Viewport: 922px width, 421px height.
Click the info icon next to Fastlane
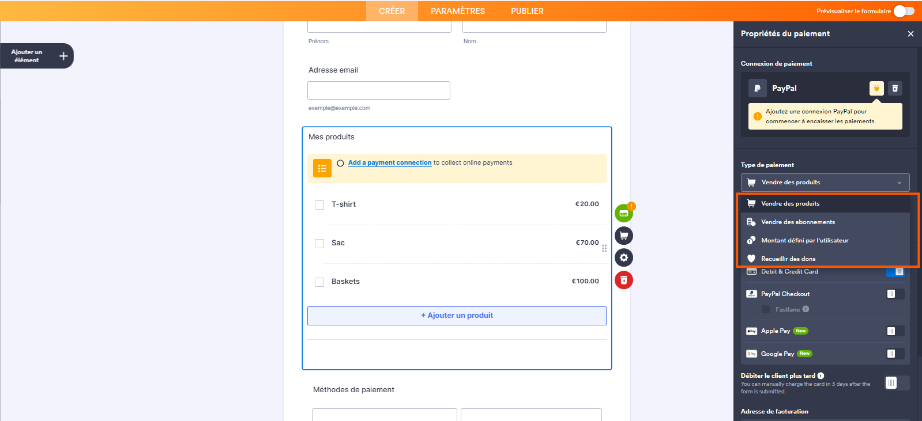[806, 309]
